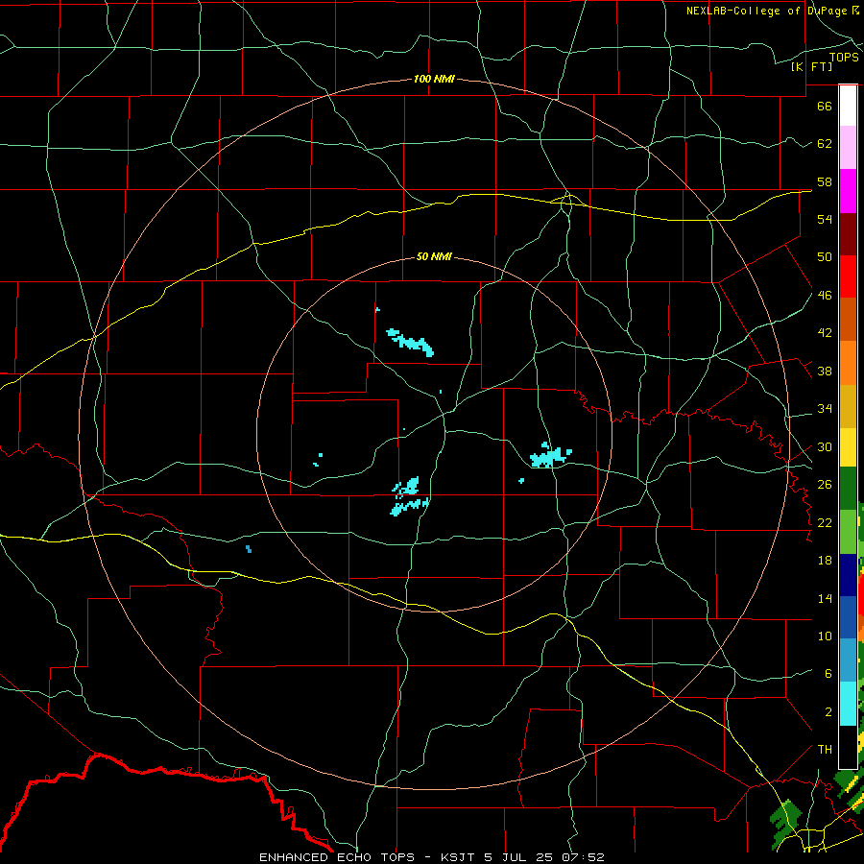Click the "50" legend value
The image size is (864, 864).
[825, 256]
